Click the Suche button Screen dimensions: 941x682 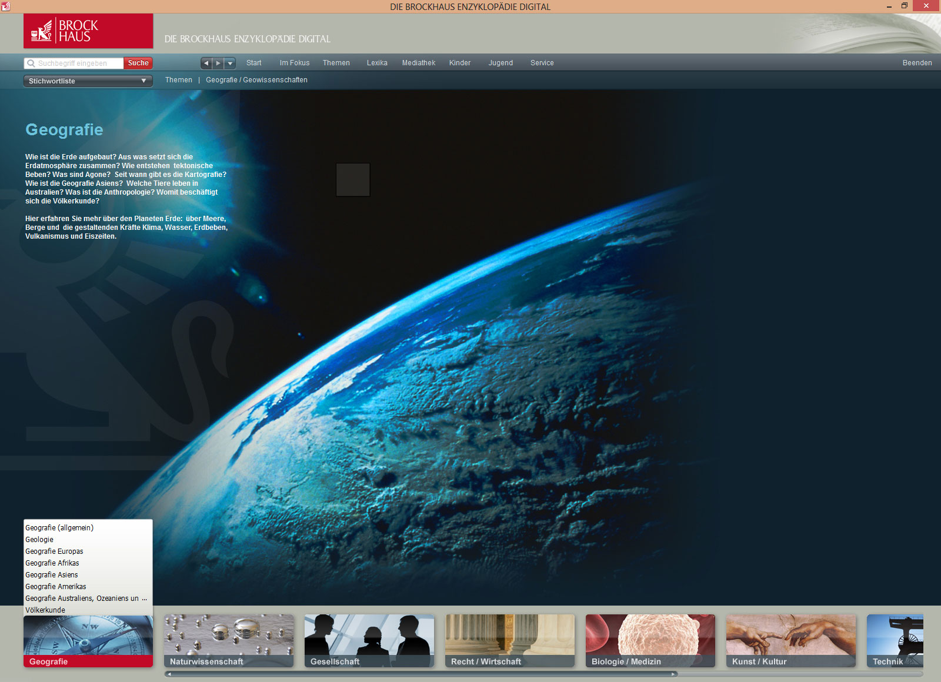138,63
